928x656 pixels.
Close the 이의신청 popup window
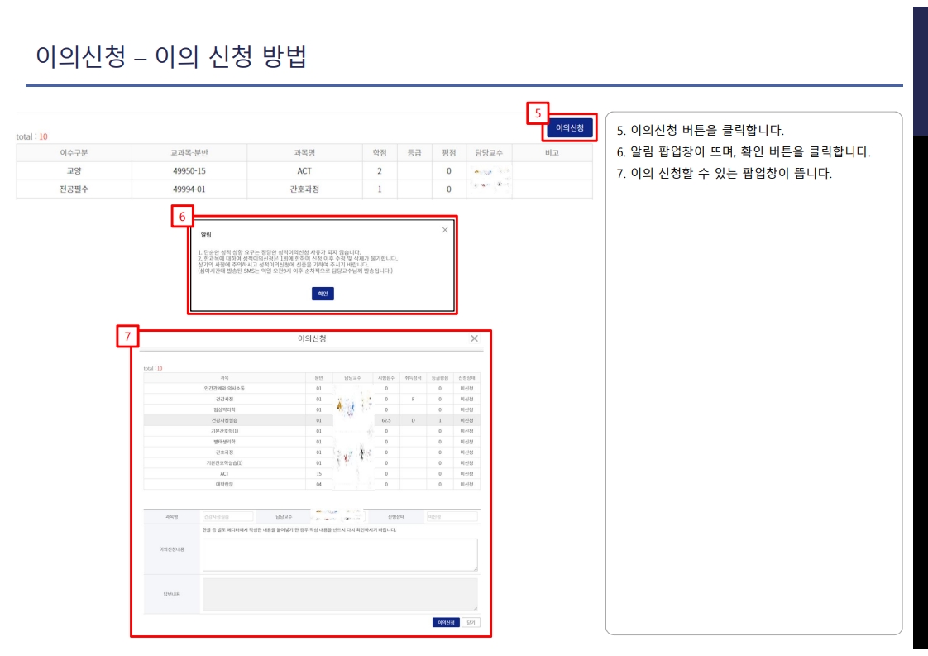[x=473, y=338]
